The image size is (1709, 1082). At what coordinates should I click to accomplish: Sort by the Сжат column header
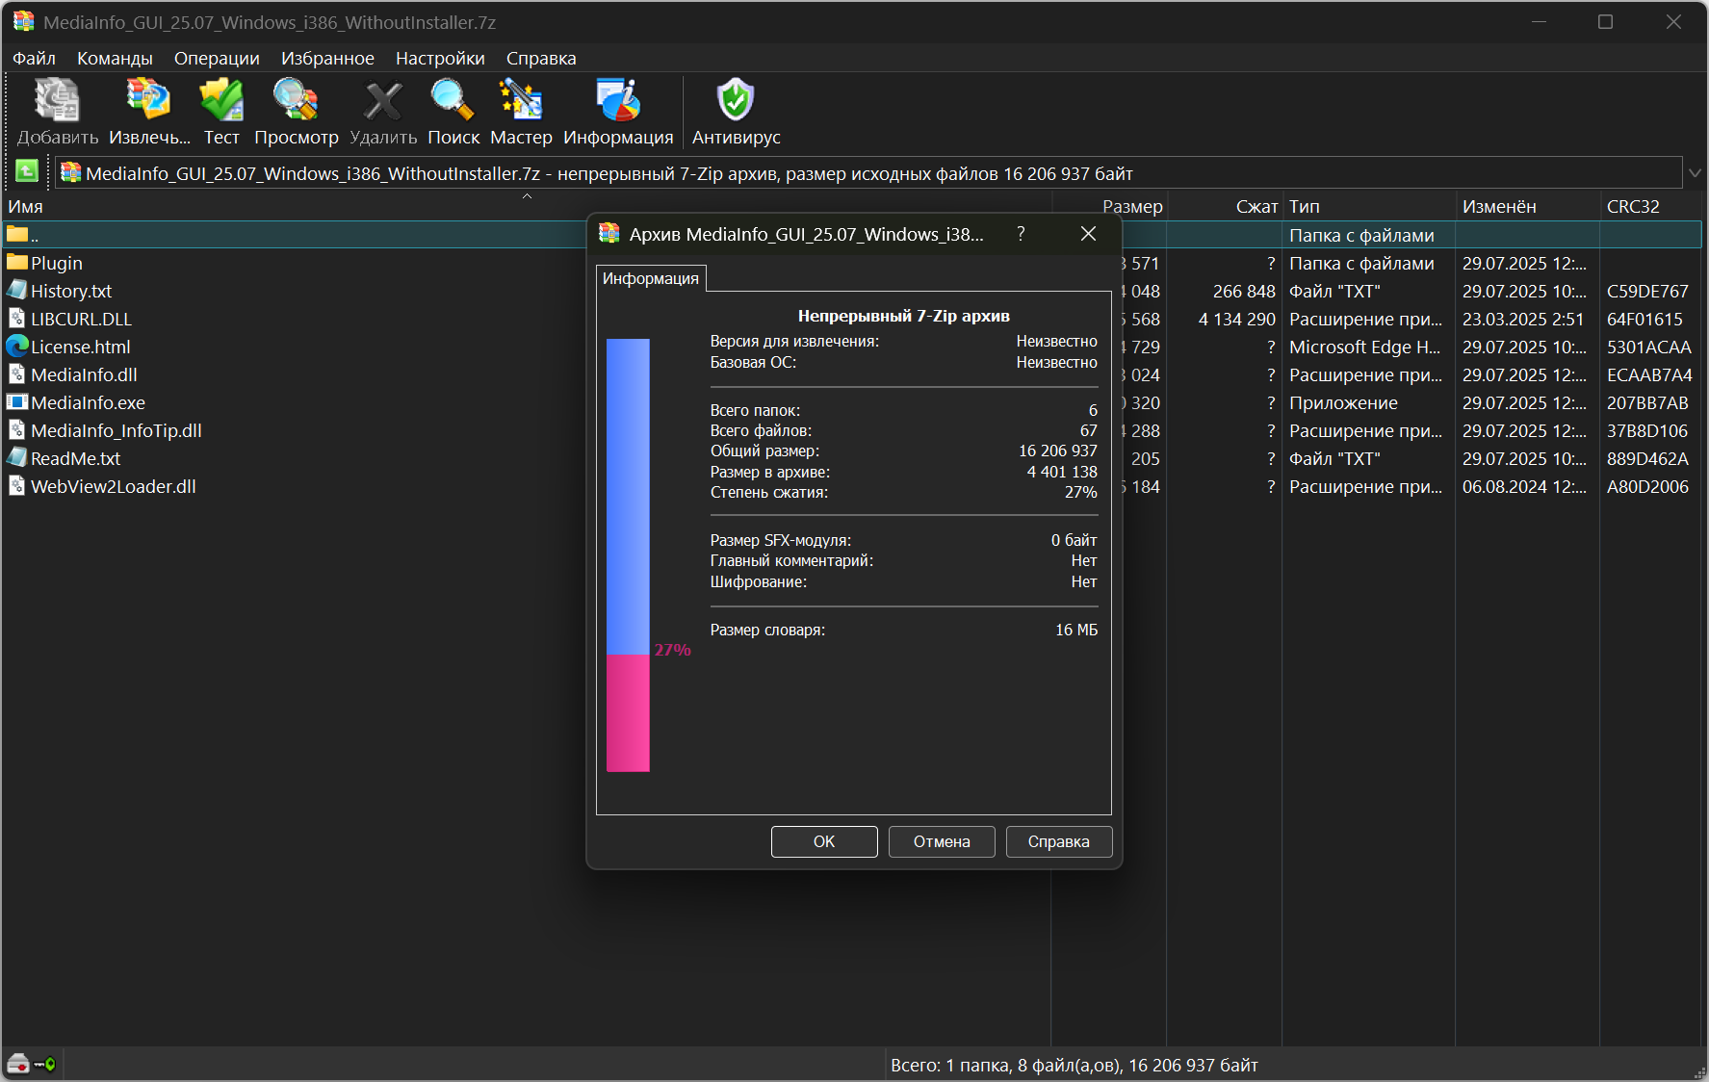coord(1224,206)
